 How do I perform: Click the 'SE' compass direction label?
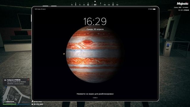[113, 5]
